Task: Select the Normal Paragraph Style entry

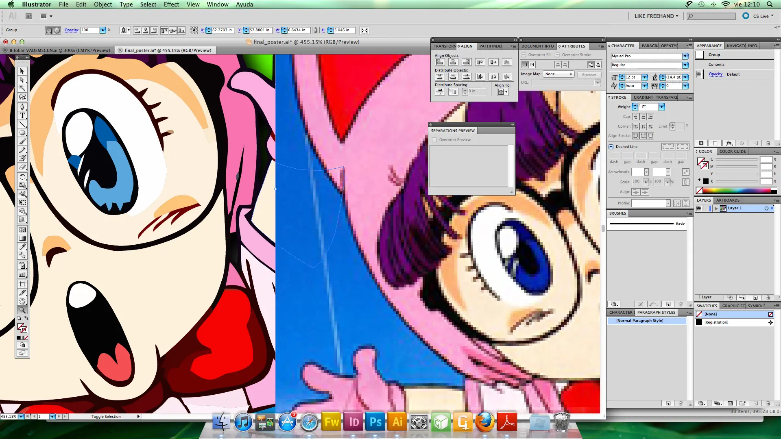Action: [x=647, y=321]
